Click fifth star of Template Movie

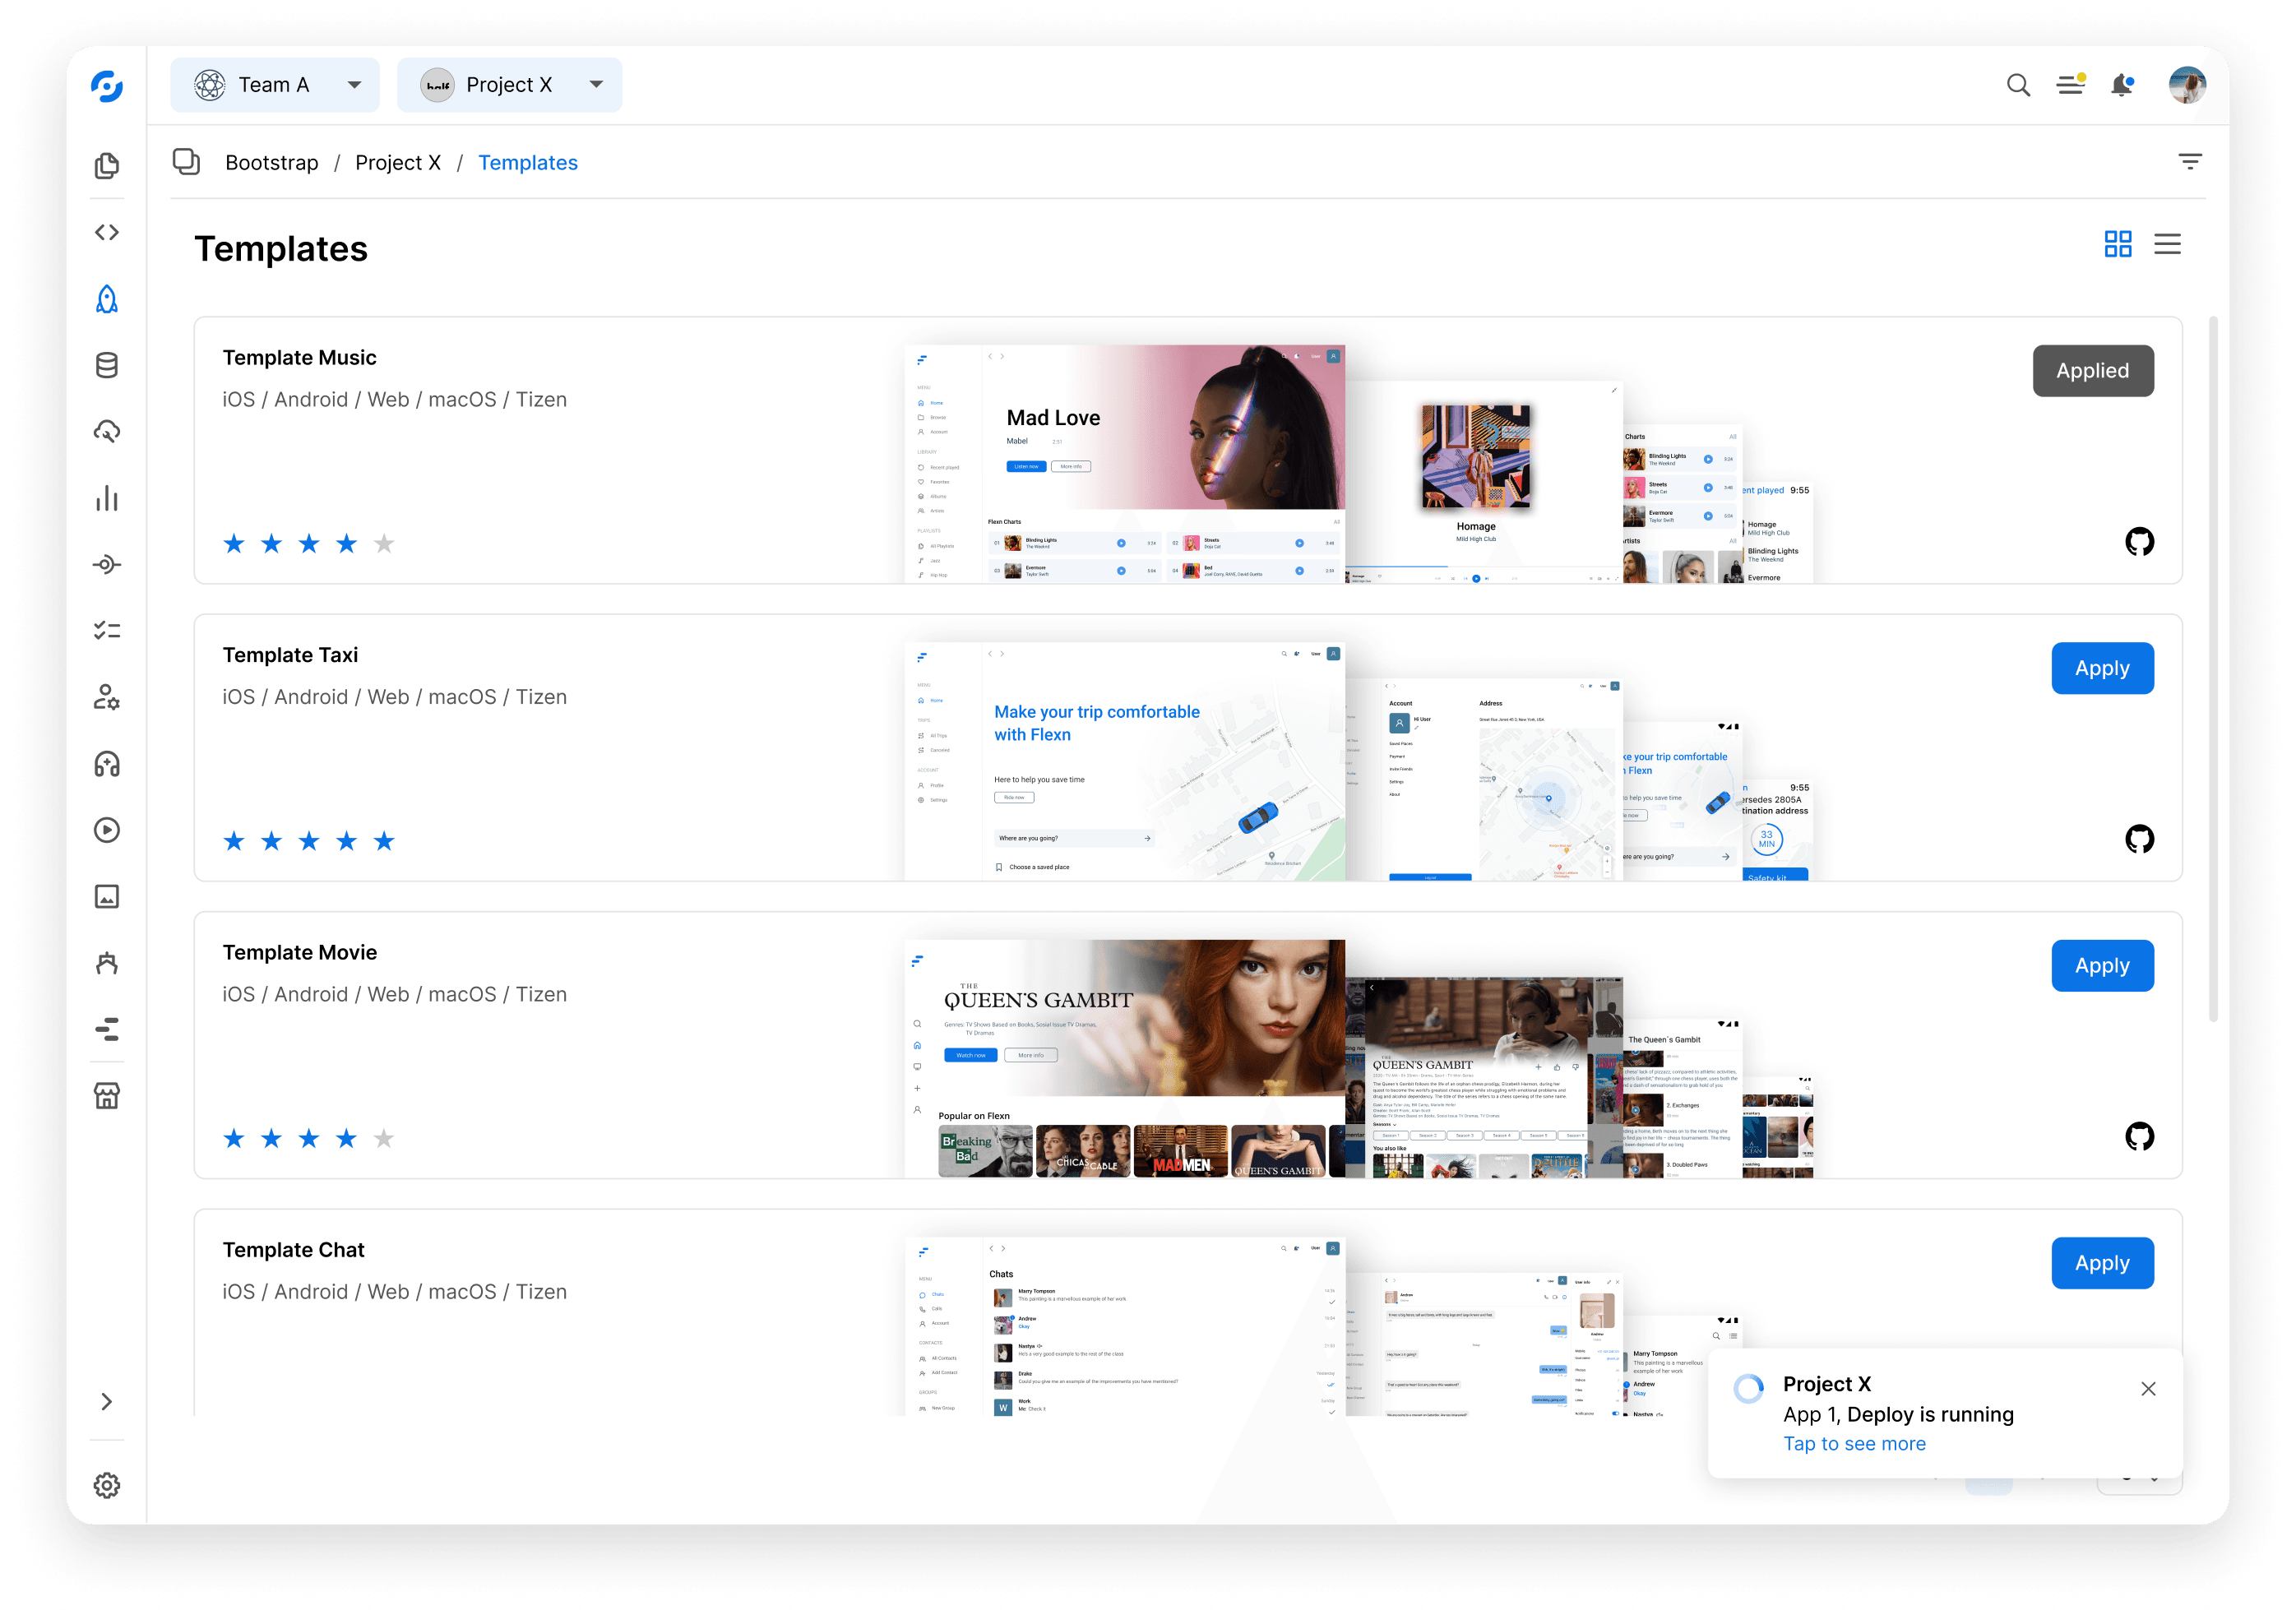(384, 1138)
